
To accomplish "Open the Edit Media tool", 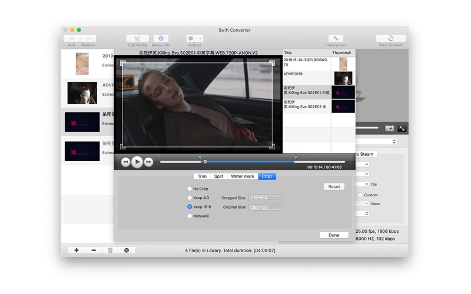I will [x=137, y=38].
